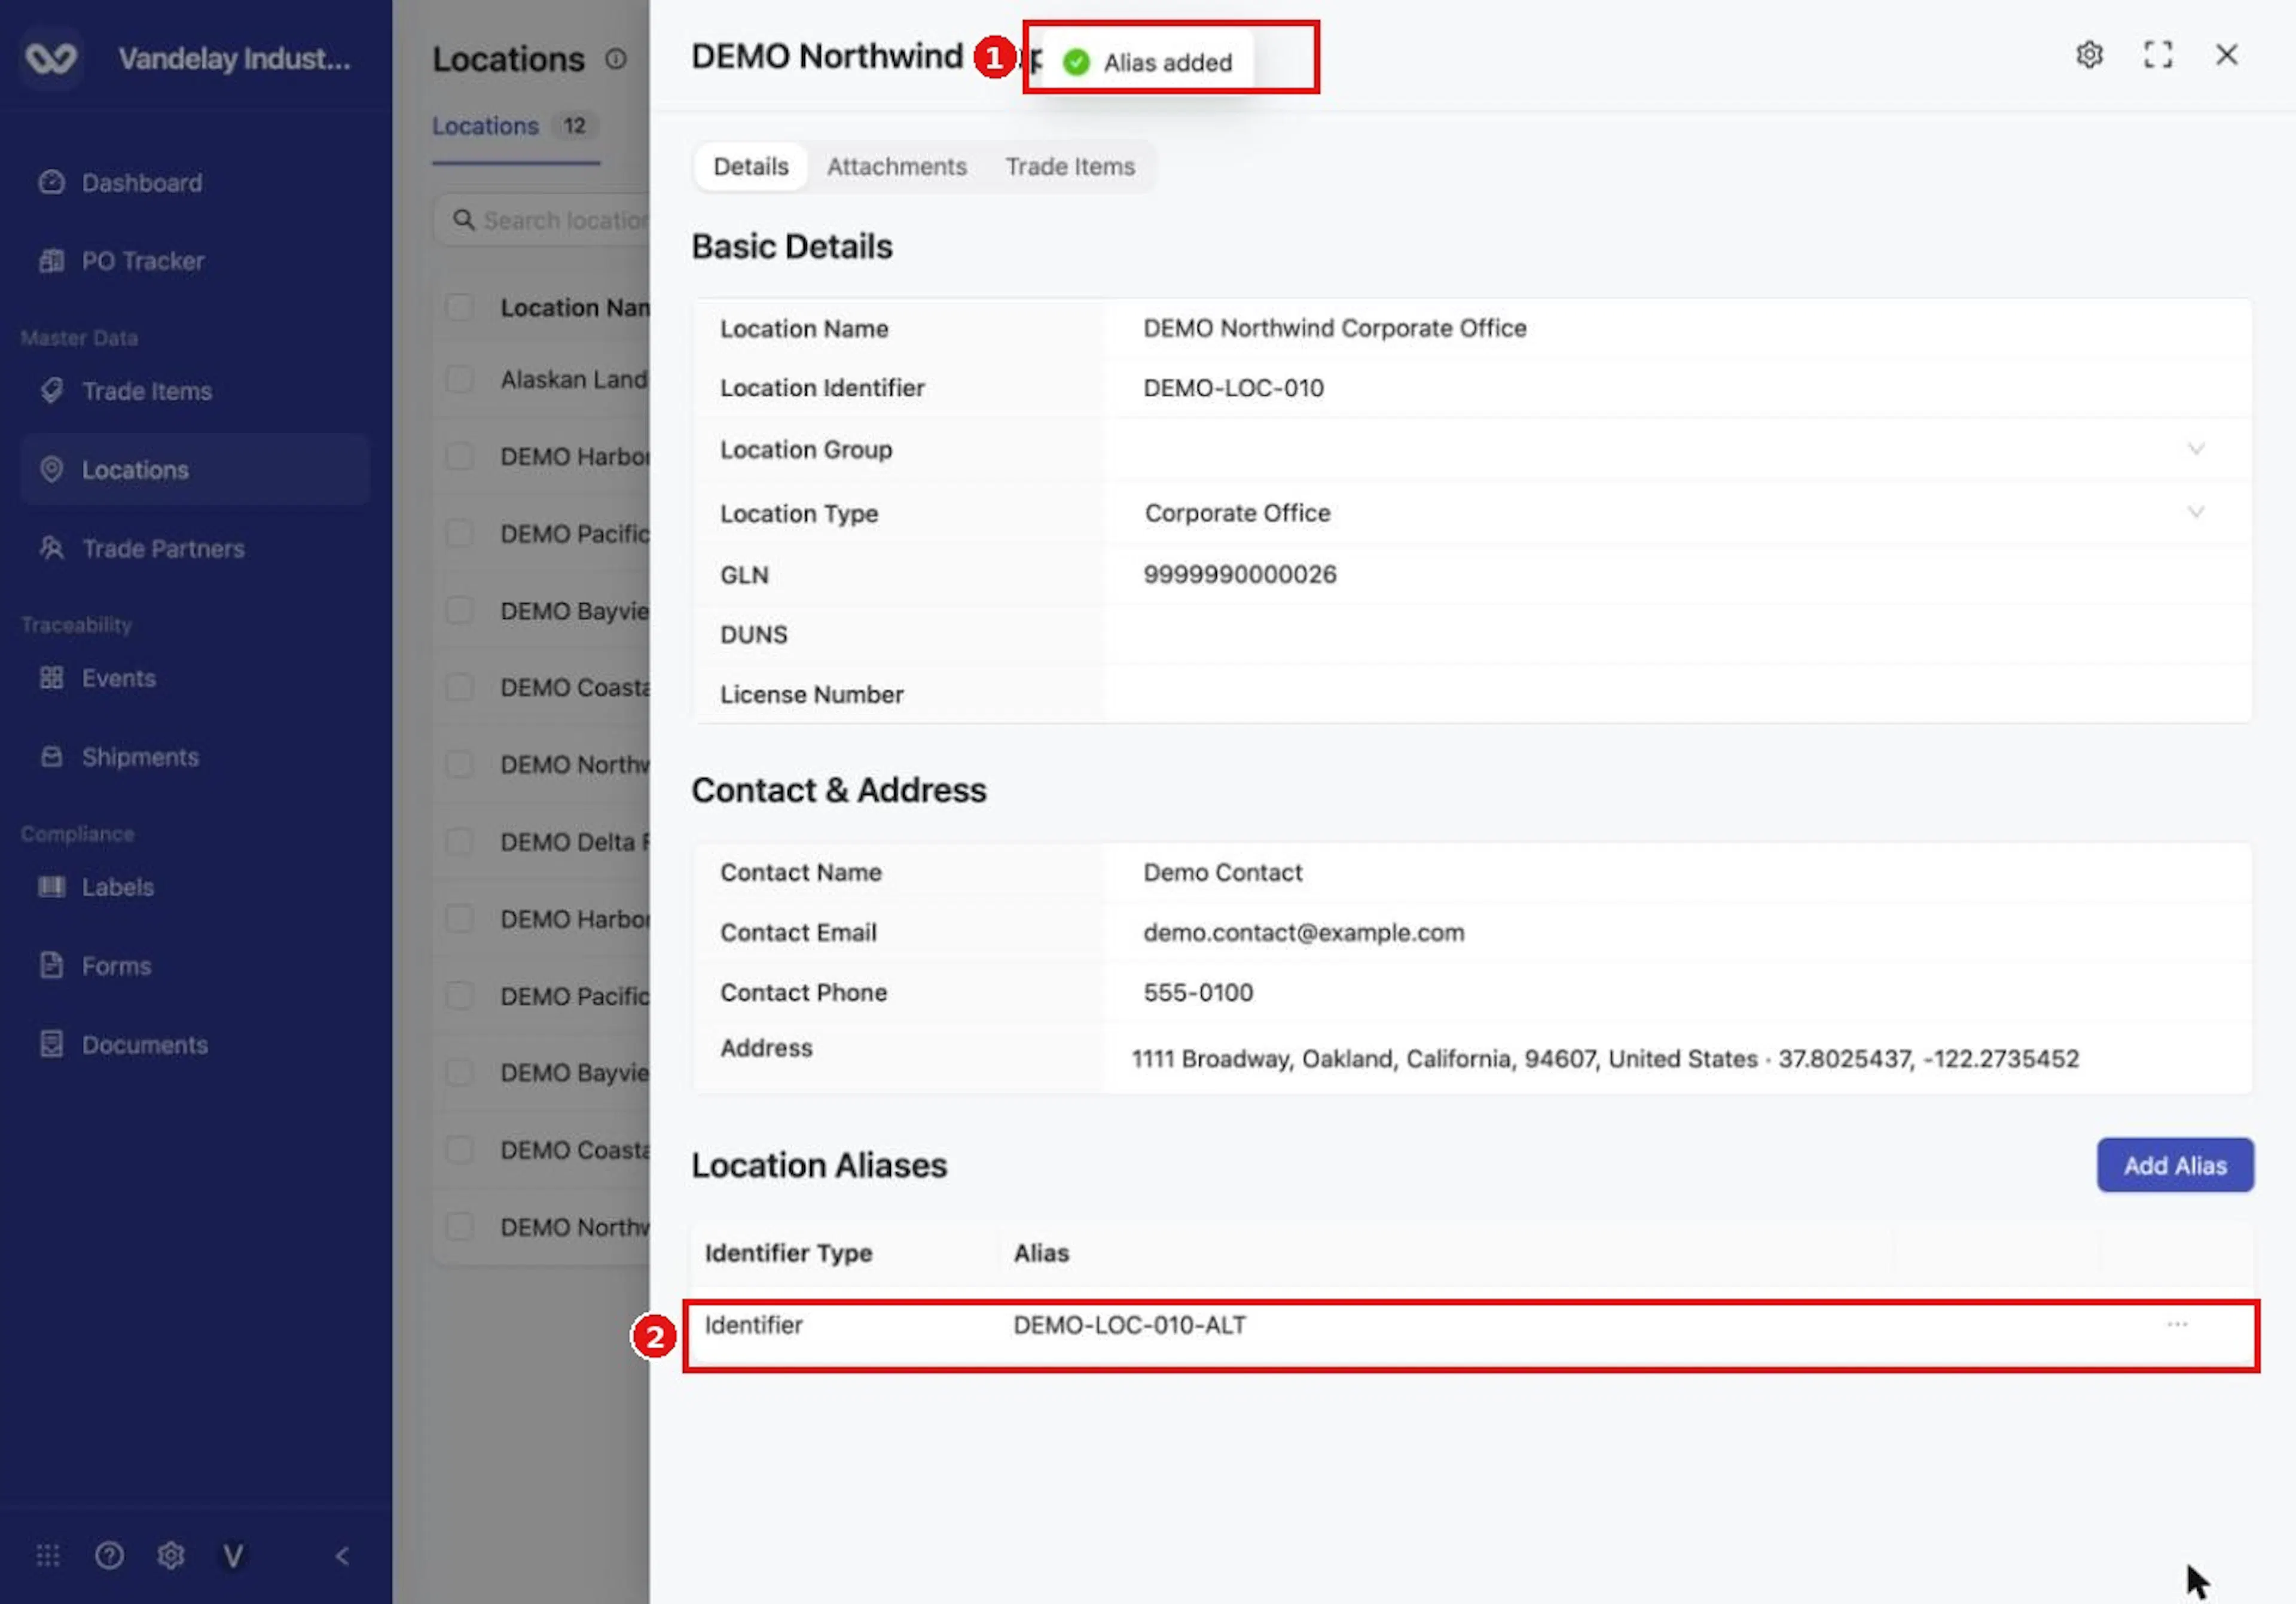This screenshot has width=2296, height=1604.
Task: Close the DEMO Northwind detail panel
Action: point(2226,55)
